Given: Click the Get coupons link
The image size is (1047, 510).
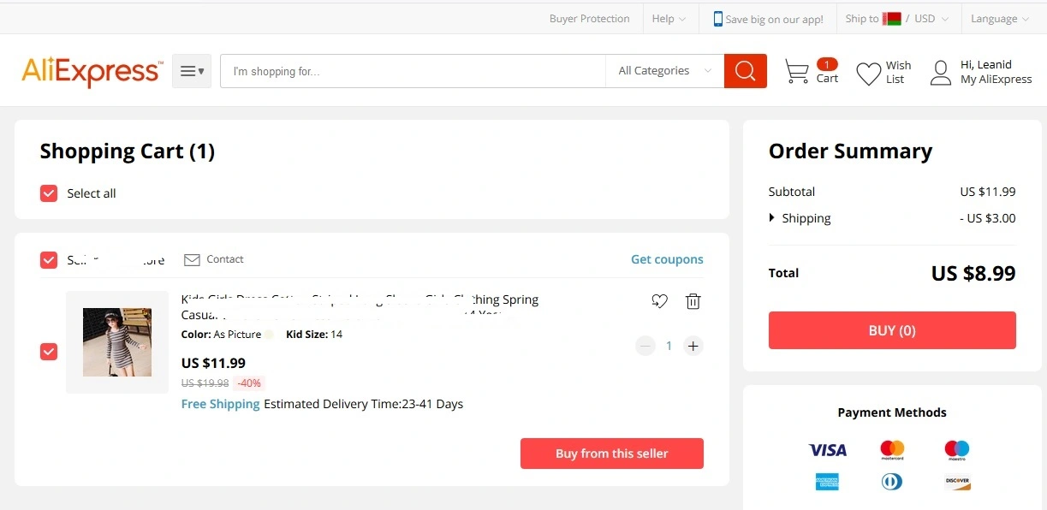Looking at the screenshot, I should tap(667, 259).
